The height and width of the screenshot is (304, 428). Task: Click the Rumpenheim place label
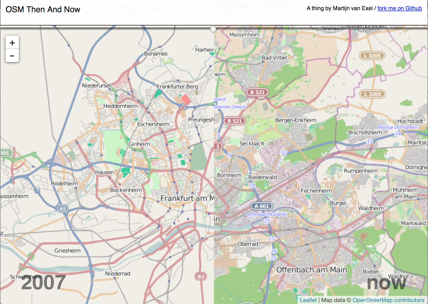(x=360, y=171)
